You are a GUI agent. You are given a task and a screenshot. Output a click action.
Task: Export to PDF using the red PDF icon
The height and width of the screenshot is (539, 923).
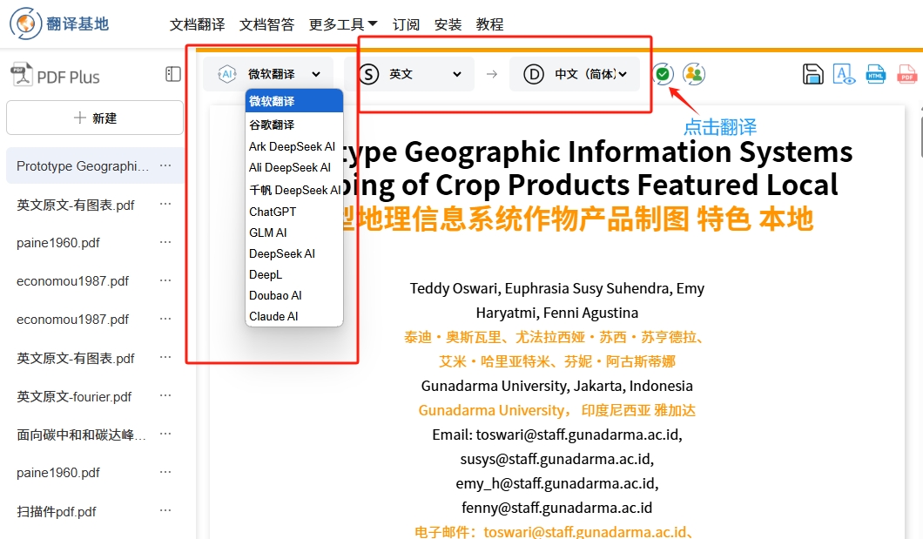click(x=907, y=74)
